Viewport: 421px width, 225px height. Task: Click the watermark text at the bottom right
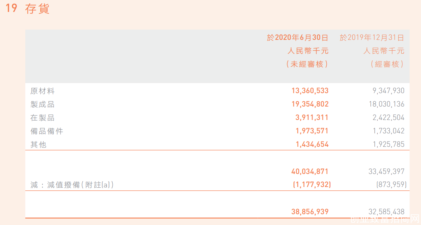pyautogui.click(x=385, y=220)
